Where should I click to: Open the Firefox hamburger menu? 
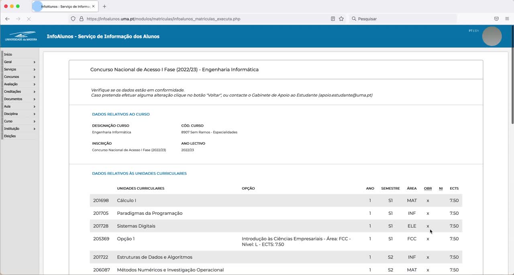point(507,19)
